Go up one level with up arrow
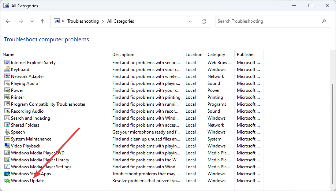The width and height of the screenshot is (336, 191). point(43,21)
